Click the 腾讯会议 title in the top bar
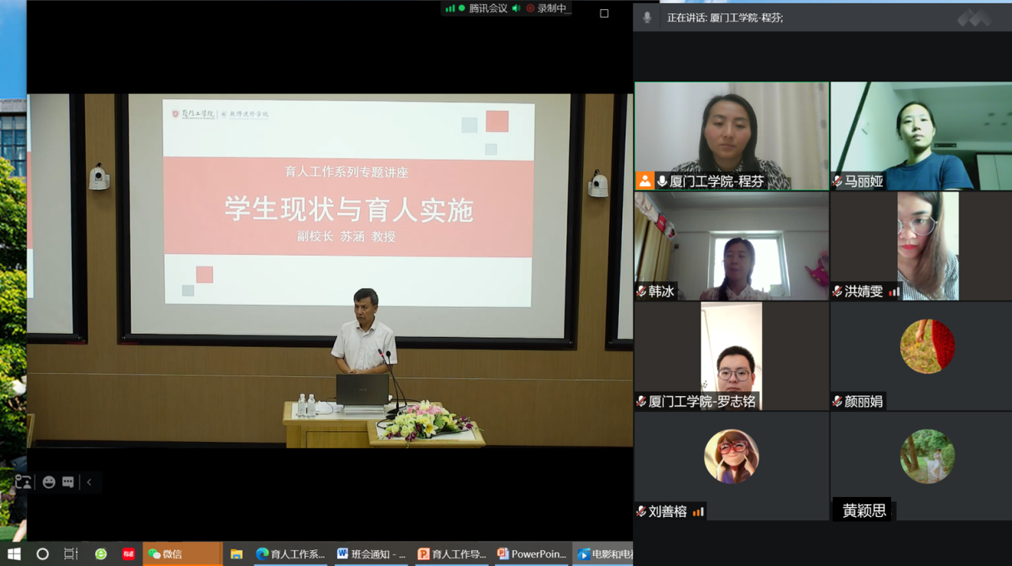1012x566 pixels. pyautogui.click(x=488, y=8)
